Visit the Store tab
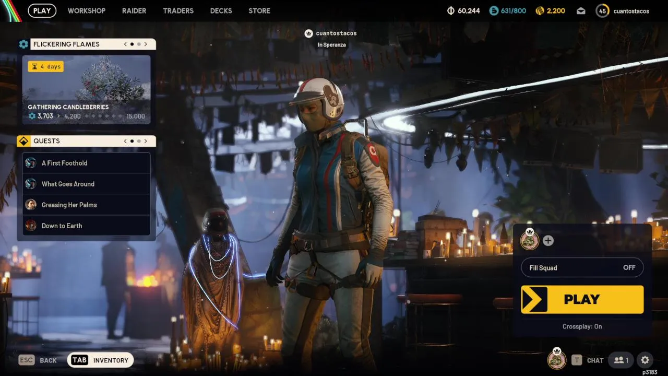This screenshot has height=376, width=668. (259, 10)
